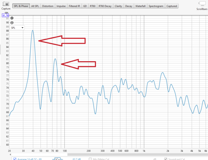Select the RT60 Decay tab
This screenshot has height=160, width=208.
tap(105, 6)
